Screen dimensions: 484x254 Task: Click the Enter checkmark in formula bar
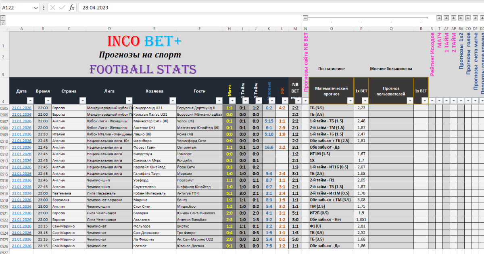pyautogui.click(x=62, y=8)
